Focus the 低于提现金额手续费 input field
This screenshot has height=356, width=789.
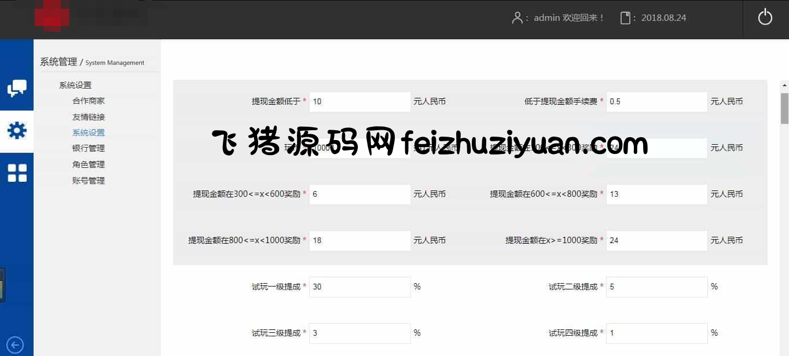pyautogui.click(x=656, y=102)
